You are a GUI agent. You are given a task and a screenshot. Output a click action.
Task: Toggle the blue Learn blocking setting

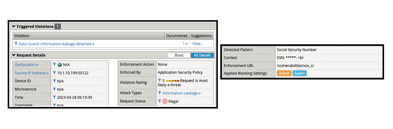click(300, 73)
